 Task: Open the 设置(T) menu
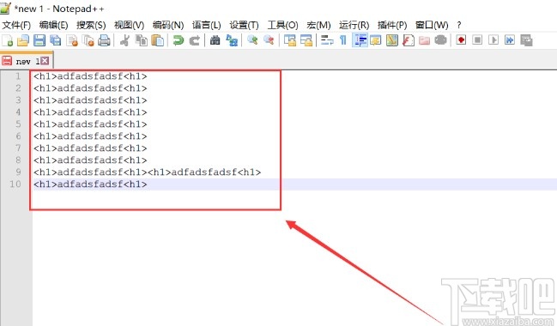(x=244, y=25)
